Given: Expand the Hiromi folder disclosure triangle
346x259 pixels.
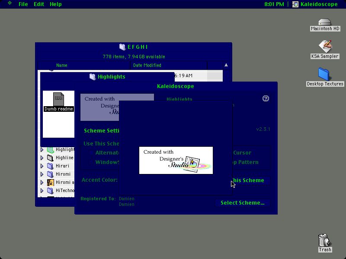Looking at the screenshot, I should click(42, 174).
